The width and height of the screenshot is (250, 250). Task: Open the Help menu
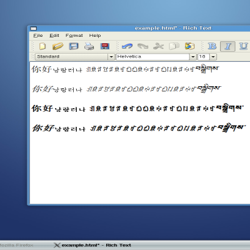(x=95, y=36)
